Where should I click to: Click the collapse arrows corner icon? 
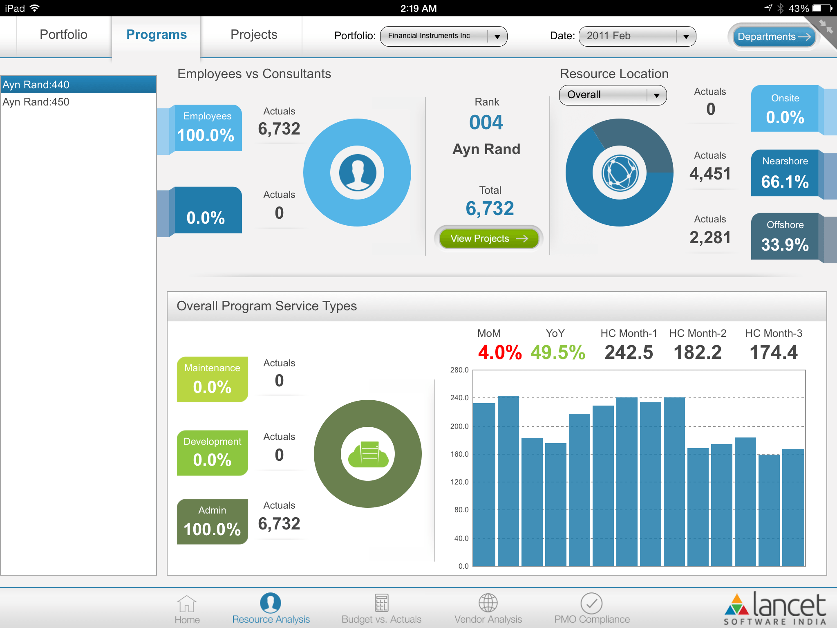tap(826, 27)
